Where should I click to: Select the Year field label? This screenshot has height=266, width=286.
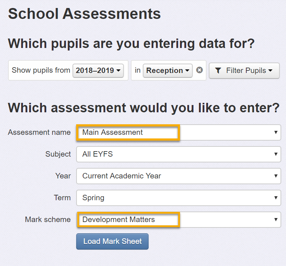63,176
